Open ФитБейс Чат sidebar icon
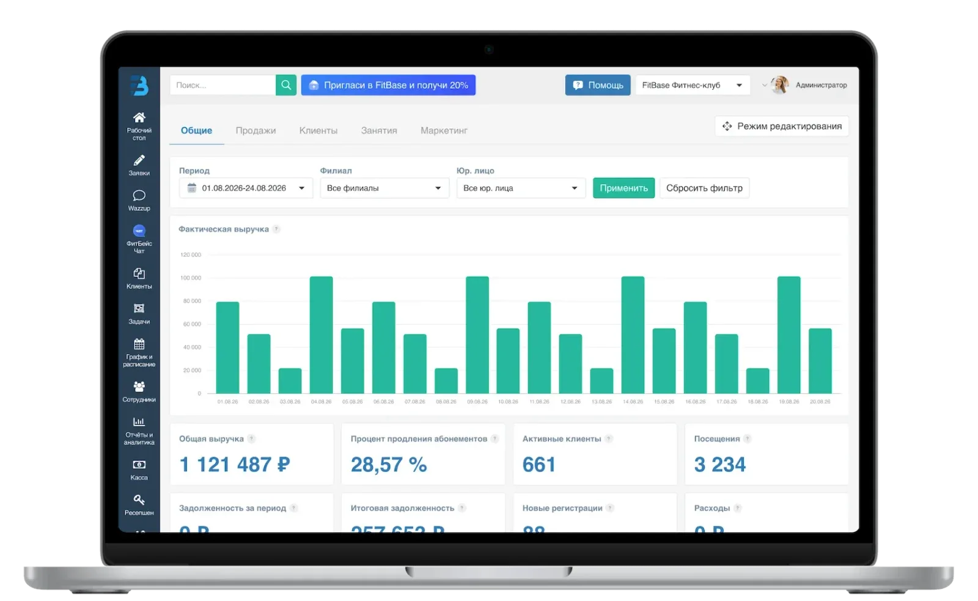This screenshot has height=601, width=978. click(x=139, y=231)
